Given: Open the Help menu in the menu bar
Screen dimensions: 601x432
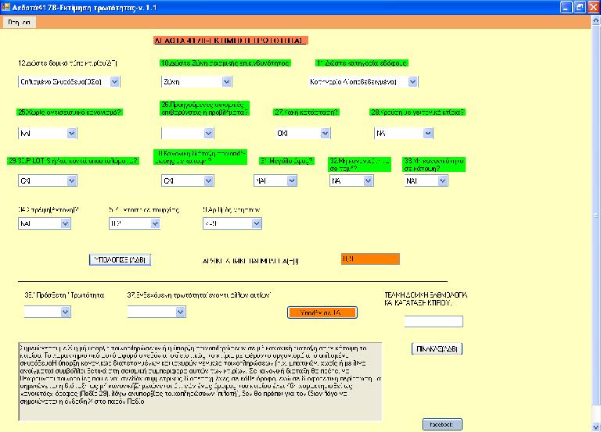Looking at the screenshot, I should [18, 23].
